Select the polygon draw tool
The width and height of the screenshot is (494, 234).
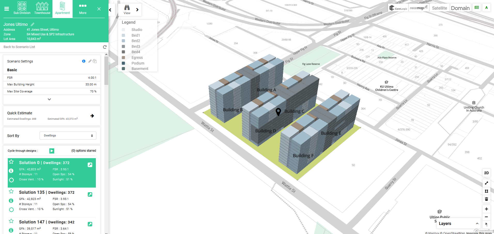coord(487,191)
